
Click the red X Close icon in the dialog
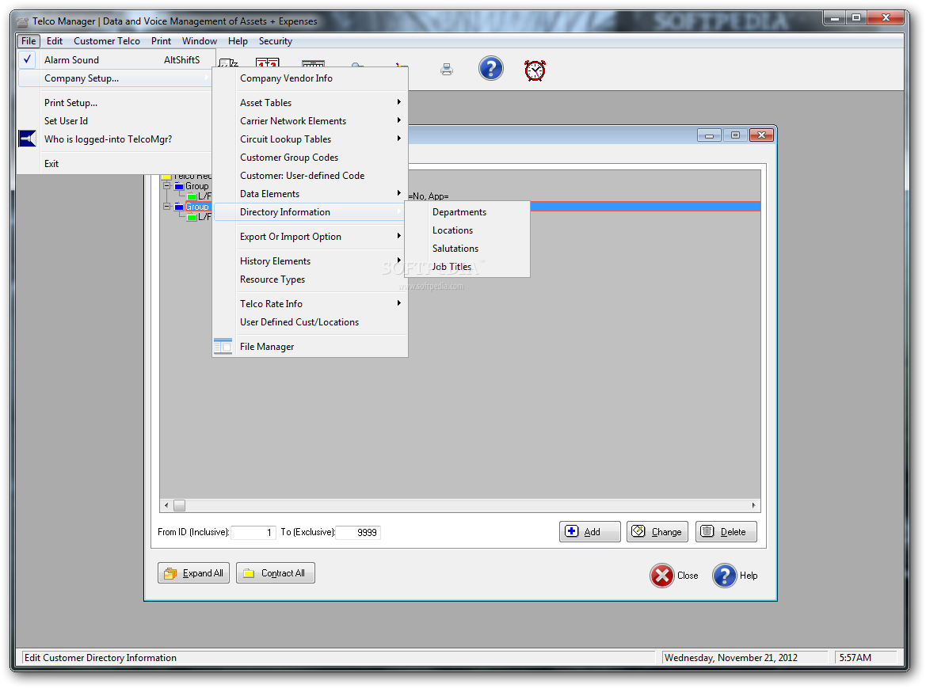click(662, 576)
